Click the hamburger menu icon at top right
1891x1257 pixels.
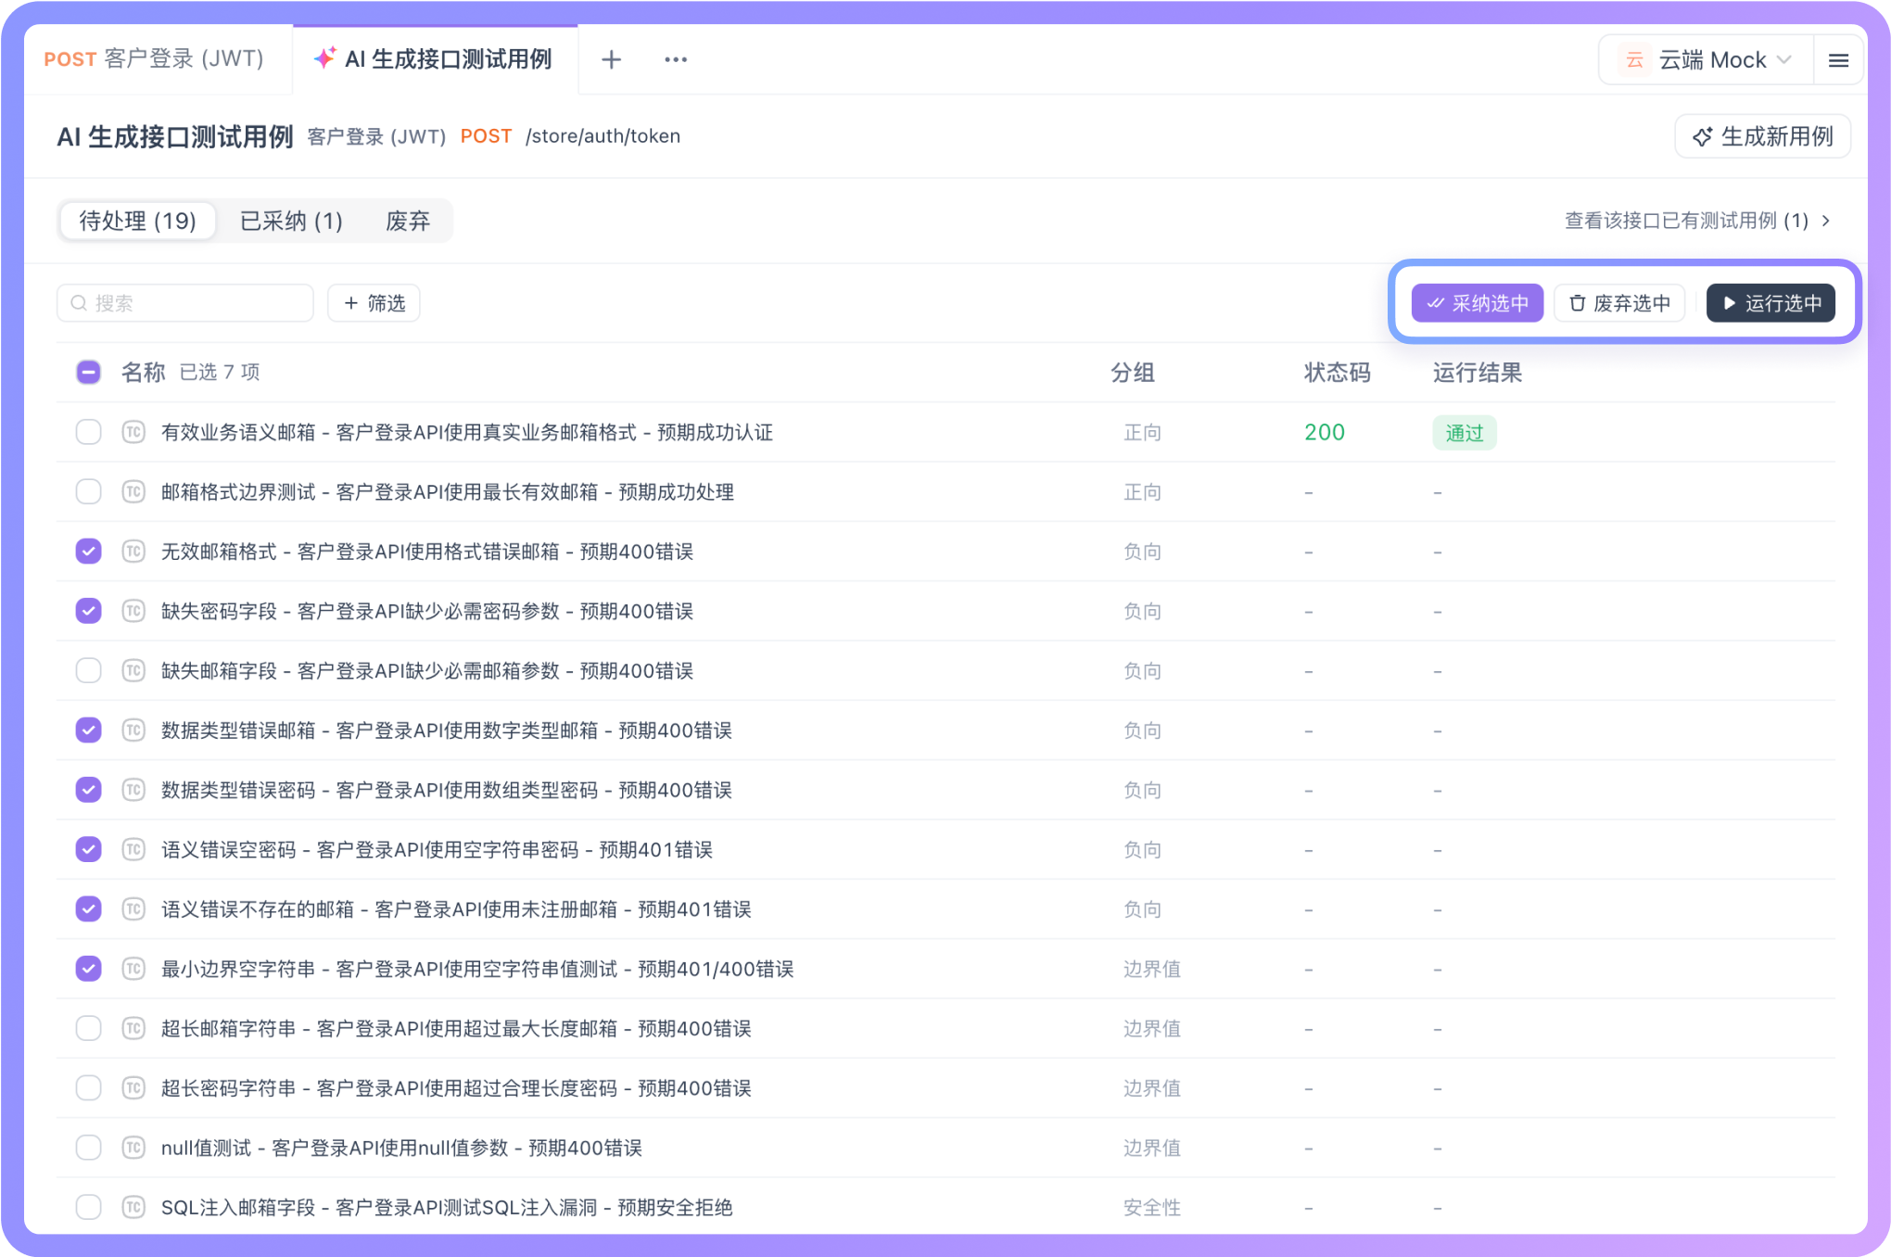(x=1838, y=60)
